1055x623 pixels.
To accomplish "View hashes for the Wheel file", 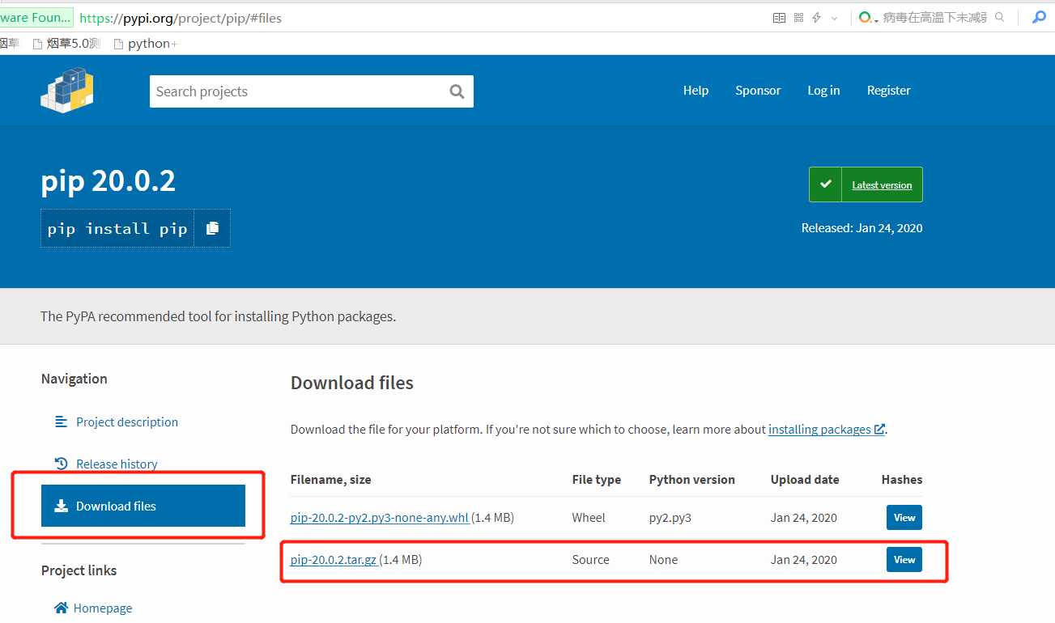I will pos(904,517).
